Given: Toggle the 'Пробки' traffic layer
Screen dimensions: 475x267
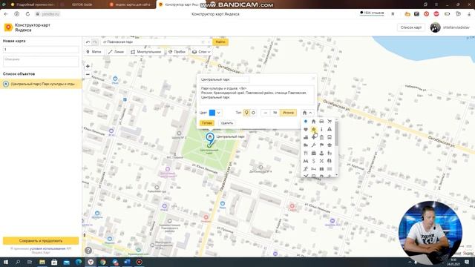Looking at the screenshot, I should [x=177, y=52].
